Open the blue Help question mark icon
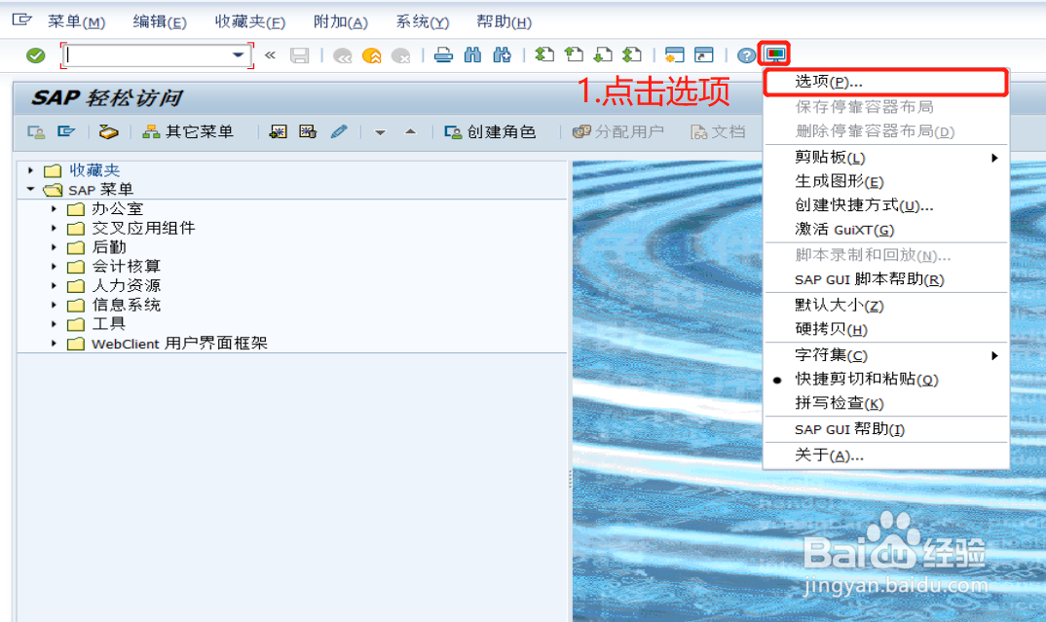 point(746,55)
